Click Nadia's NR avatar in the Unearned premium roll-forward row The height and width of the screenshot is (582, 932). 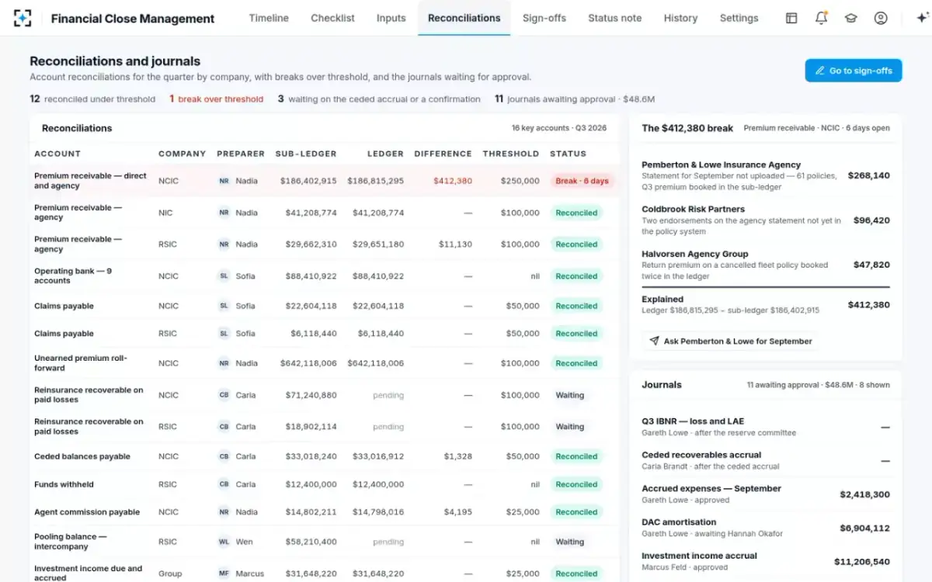(224, 363)
